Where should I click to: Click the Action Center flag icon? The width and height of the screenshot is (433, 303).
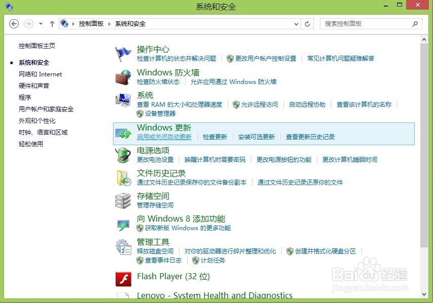point(123,54)
